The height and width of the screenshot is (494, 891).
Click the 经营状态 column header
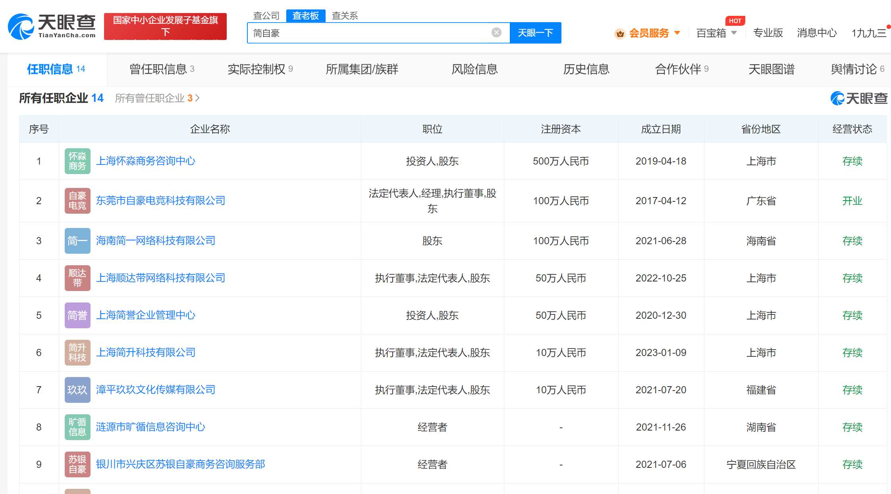[852, 129]
